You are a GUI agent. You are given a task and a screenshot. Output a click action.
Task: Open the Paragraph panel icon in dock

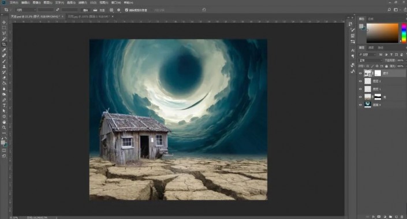click(x=353, y=56)
